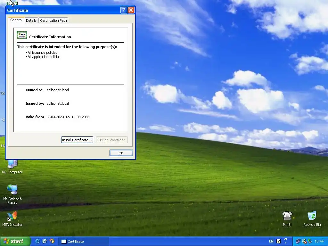328x246 pixels.
Task: Select the Pmj8j phone icon on desktop
Action: 287,219
